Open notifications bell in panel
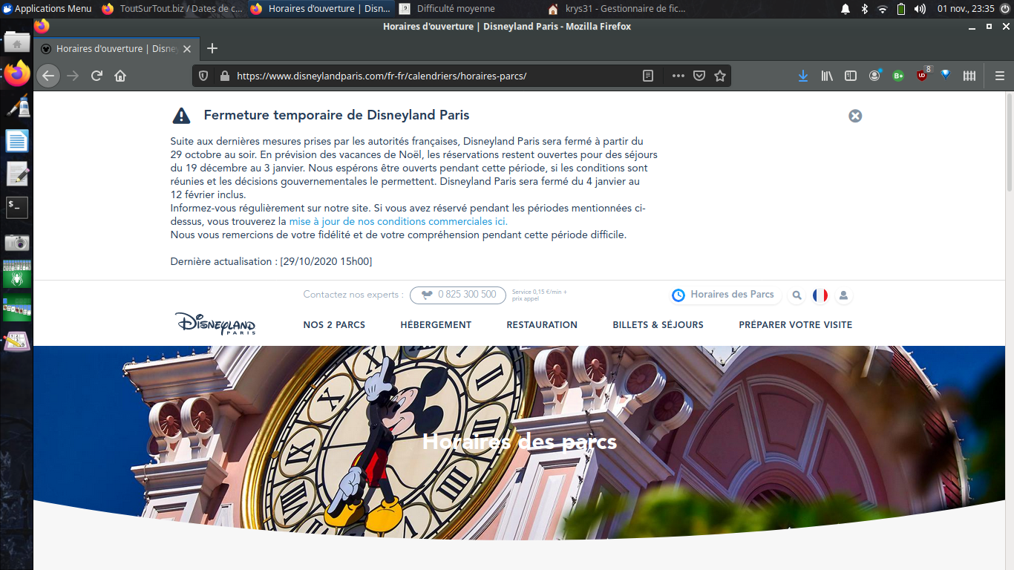The image size is (1014, 570). (x=845, y=9)
